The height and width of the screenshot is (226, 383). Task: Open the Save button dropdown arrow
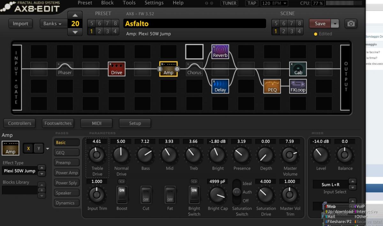pyautogui.click(x=335, y=24)
